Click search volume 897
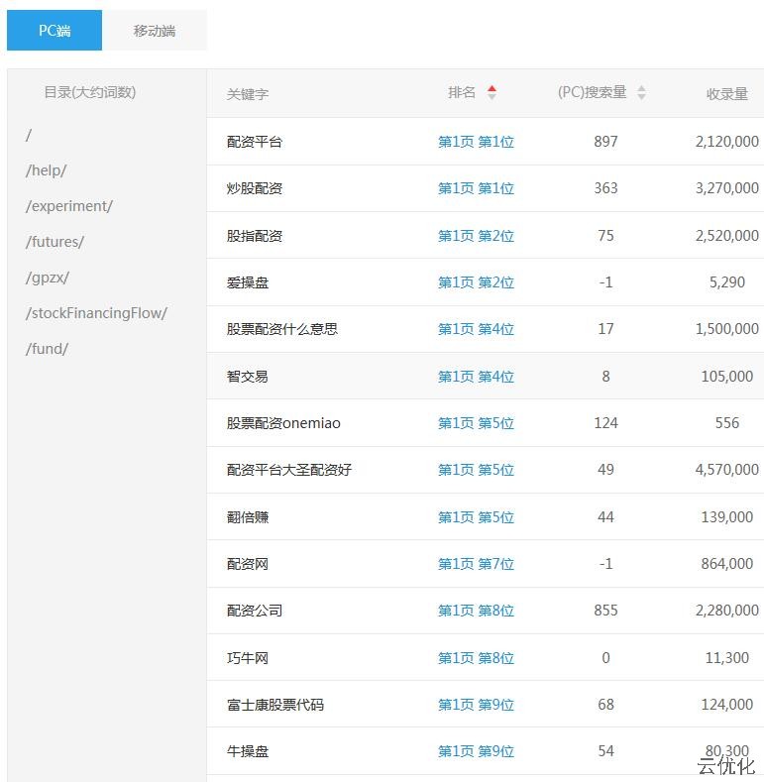 (605, 141)
